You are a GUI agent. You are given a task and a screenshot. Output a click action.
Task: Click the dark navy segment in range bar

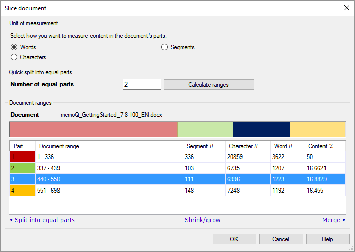coord(261,130)
